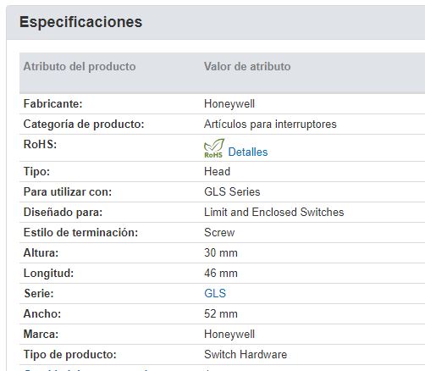Click the Honeywell value in Marca row
Screen dimensions: 425x371
229,335
